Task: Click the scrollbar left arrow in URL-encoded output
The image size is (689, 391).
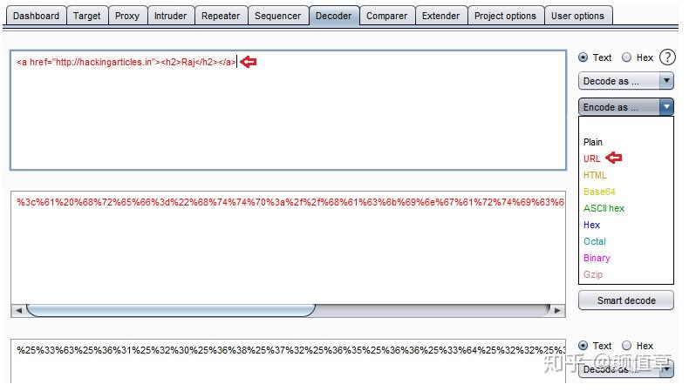Action: tap(18, 310)
